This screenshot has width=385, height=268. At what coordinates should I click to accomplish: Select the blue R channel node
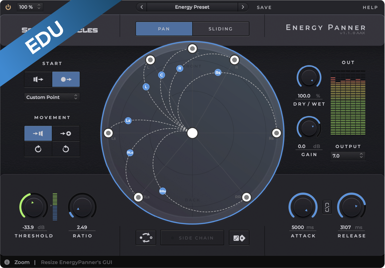180,68
